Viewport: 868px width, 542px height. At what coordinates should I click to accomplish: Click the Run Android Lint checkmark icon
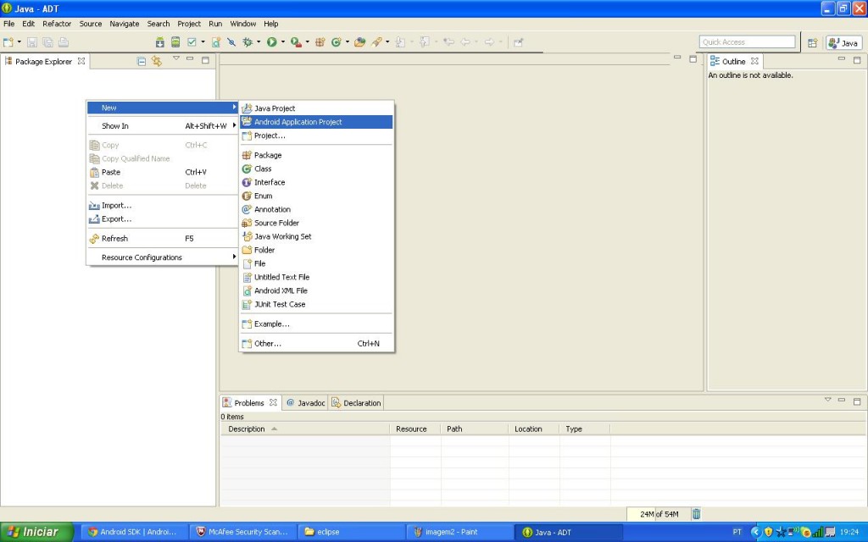(x=192, y=42)
